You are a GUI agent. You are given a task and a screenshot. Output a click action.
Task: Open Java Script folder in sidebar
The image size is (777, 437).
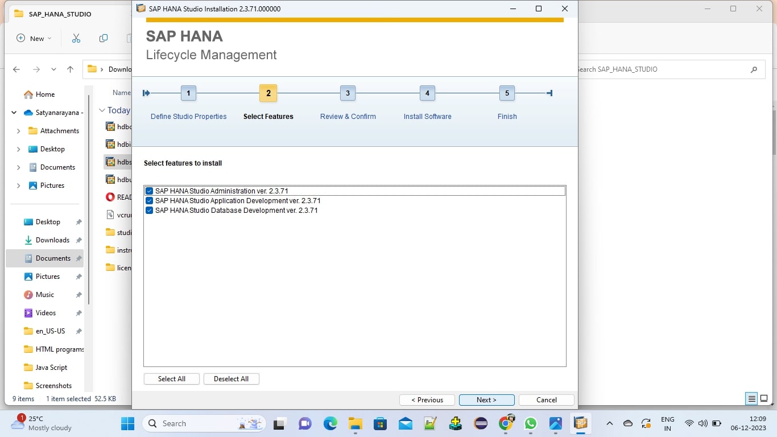pyautogui.click(x=46, y=368)
